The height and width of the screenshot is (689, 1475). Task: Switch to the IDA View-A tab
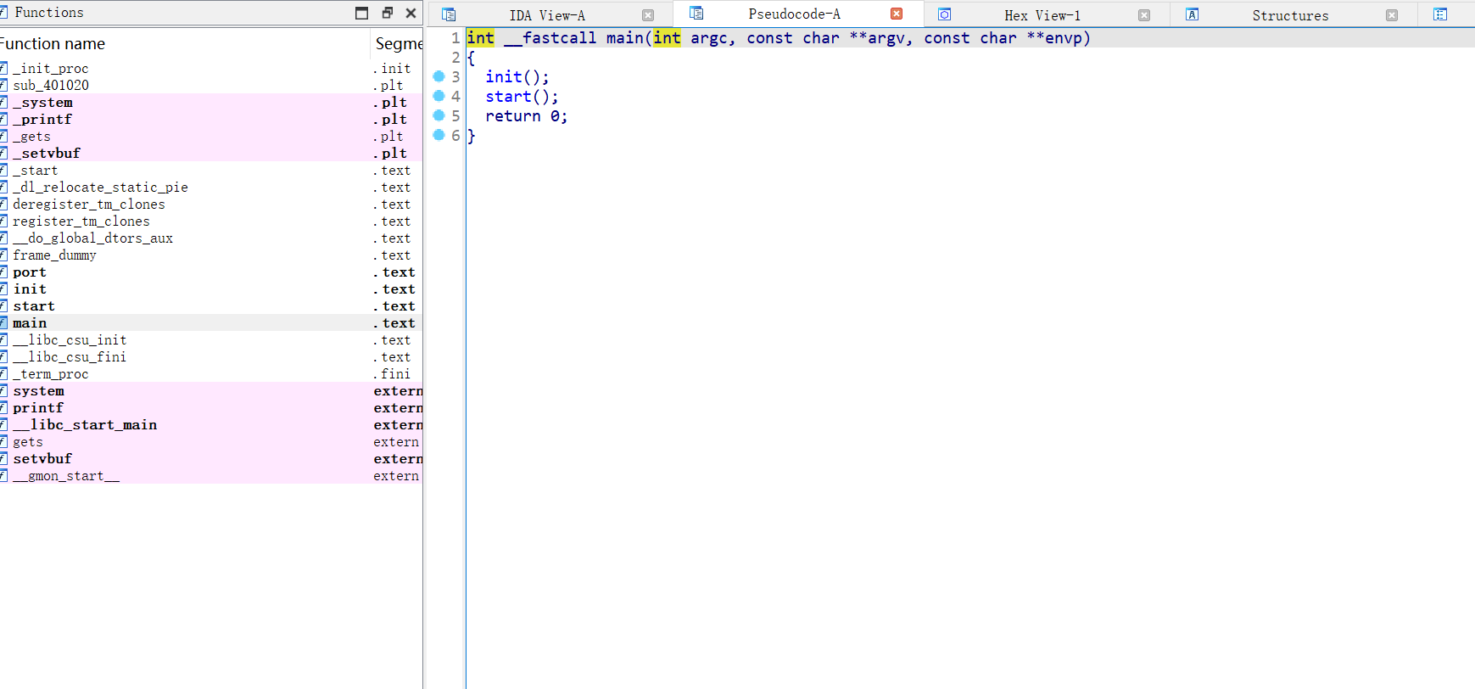[547, 15]
